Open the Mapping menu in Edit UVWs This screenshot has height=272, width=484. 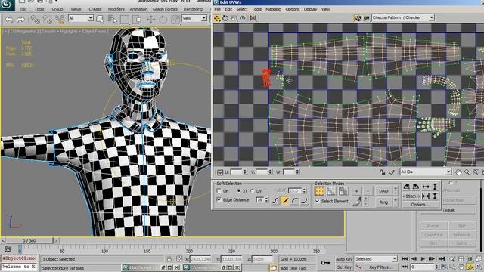(273, 9)
